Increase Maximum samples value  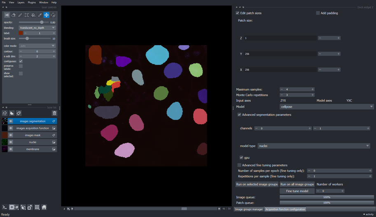pos(313,89)
